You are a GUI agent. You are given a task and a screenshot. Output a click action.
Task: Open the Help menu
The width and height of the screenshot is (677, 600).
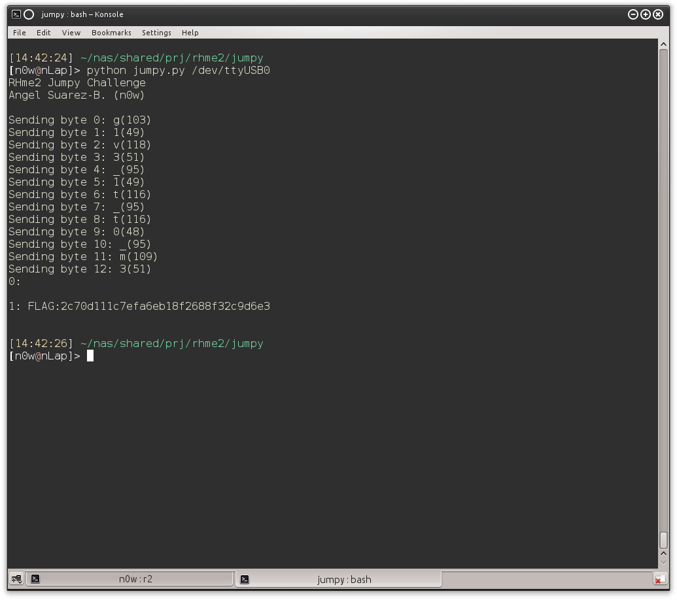tap(190, 32)
